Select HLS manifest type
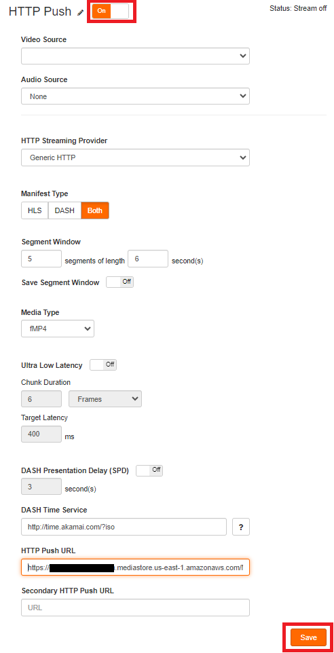This screenshot has width=334, height=653. [35, 210]
